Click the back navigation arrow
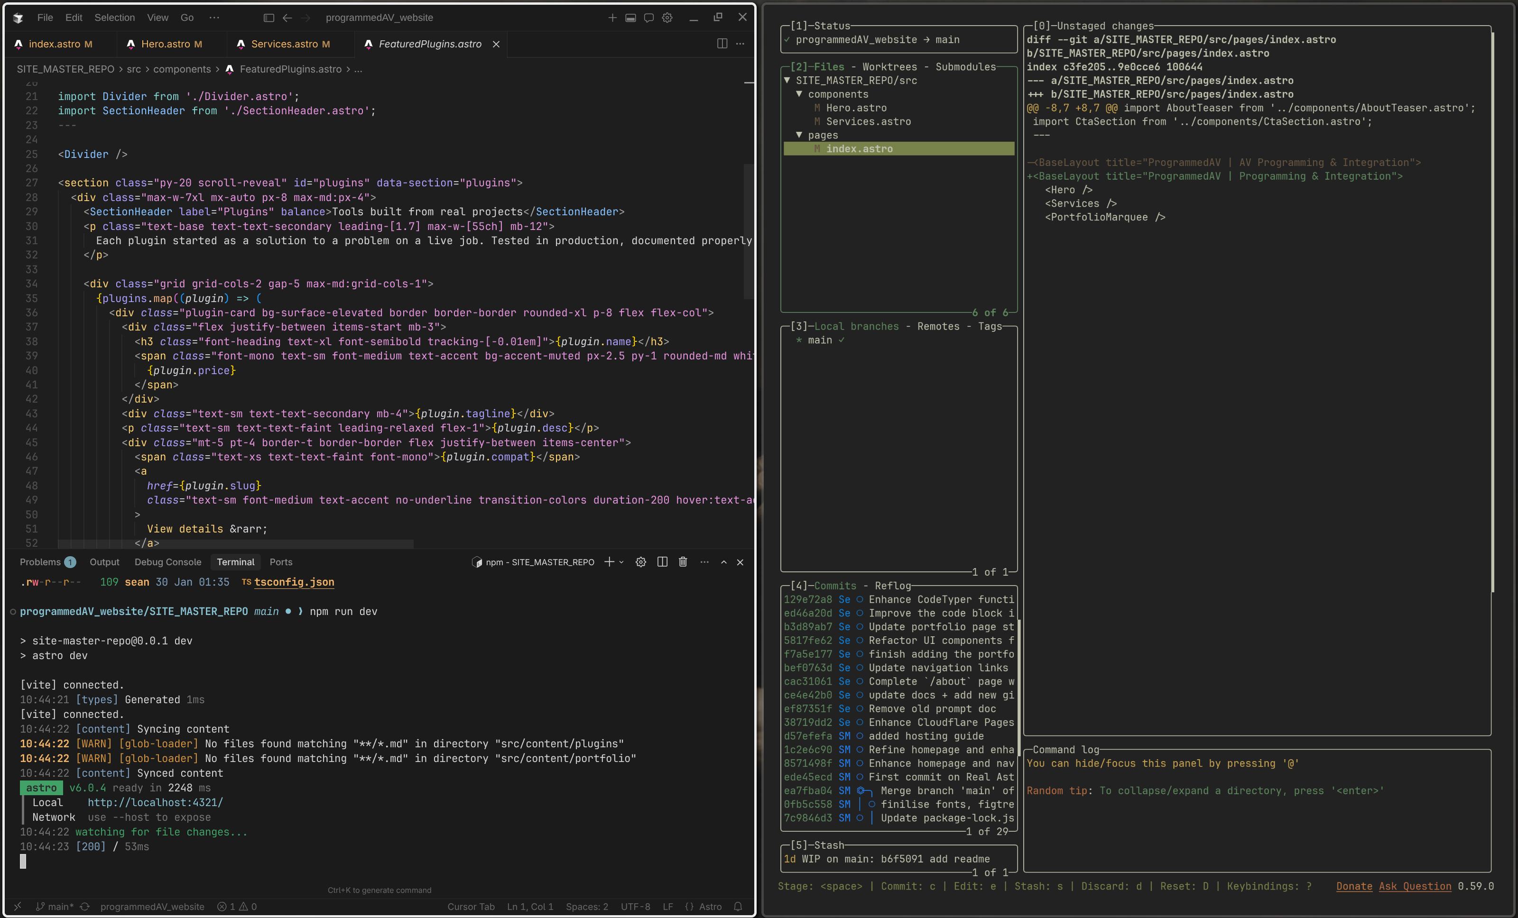Viewport: 1518px width, 918px height. [x=287, y=18]
